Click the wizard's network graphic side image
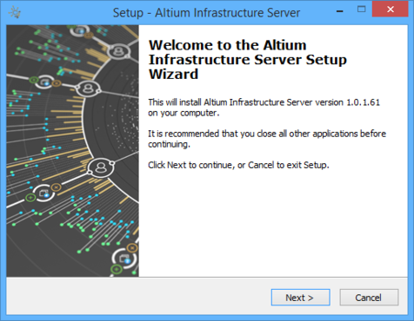 [x=73, y=151]
